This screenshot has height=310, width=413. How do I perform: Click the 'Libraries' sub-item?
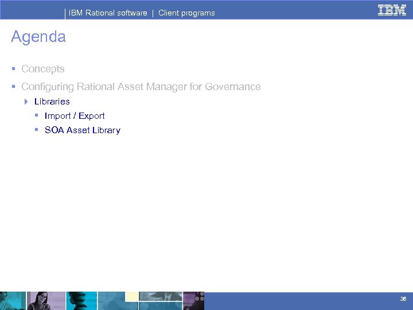(52, 102)
